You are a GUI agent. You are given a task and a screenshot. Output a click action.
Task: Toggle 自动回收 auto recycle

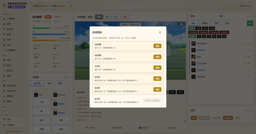(171, 128)
